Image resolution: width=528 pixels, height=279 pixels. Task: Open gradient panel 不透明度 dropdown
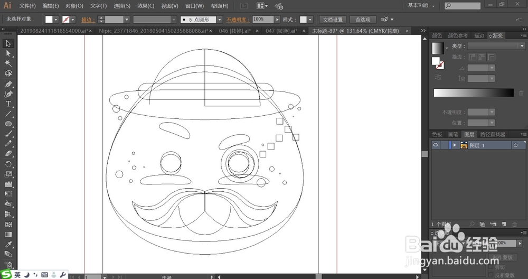coord(492,112)
